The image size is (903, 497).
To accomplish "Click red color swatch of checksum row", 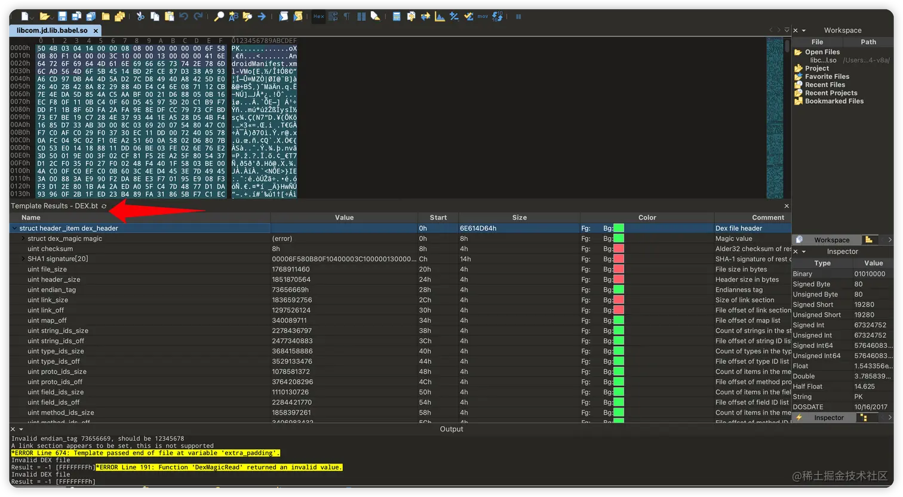I will coord(619,249).
